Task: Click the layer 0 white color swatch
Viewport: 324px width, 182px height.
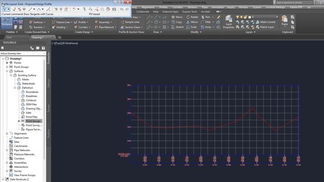Action: (x=250, y=17)
